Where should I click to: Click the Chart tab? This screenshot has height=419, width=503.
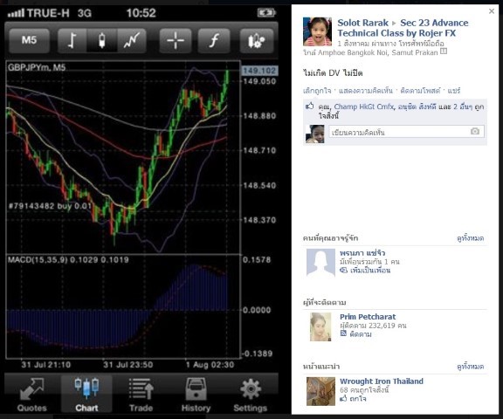point(86,395)
